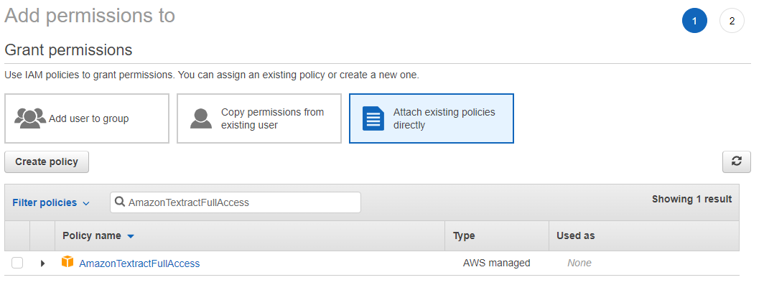Click the policy search input field

(236, 202)
